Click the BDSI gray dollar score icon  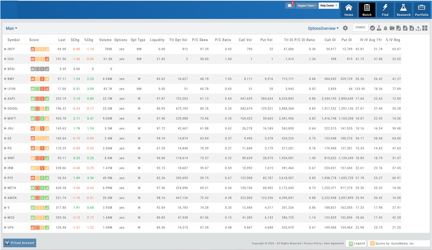(42, 69)
